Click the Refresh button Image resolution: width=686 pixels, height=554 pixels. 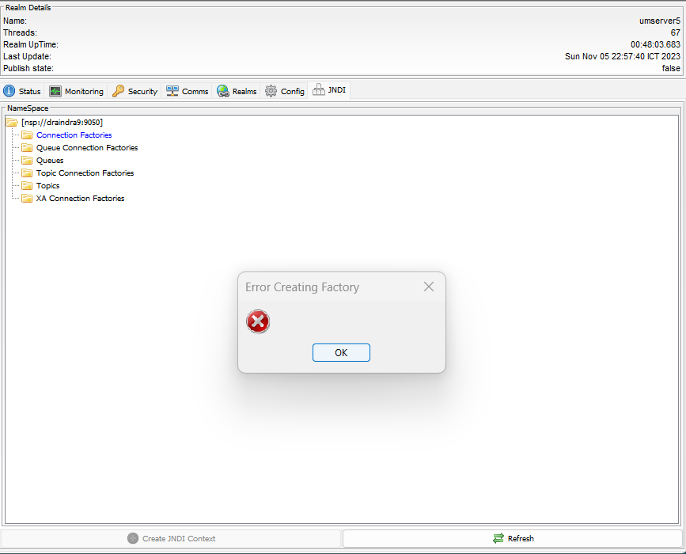click(x=513, y=538)
